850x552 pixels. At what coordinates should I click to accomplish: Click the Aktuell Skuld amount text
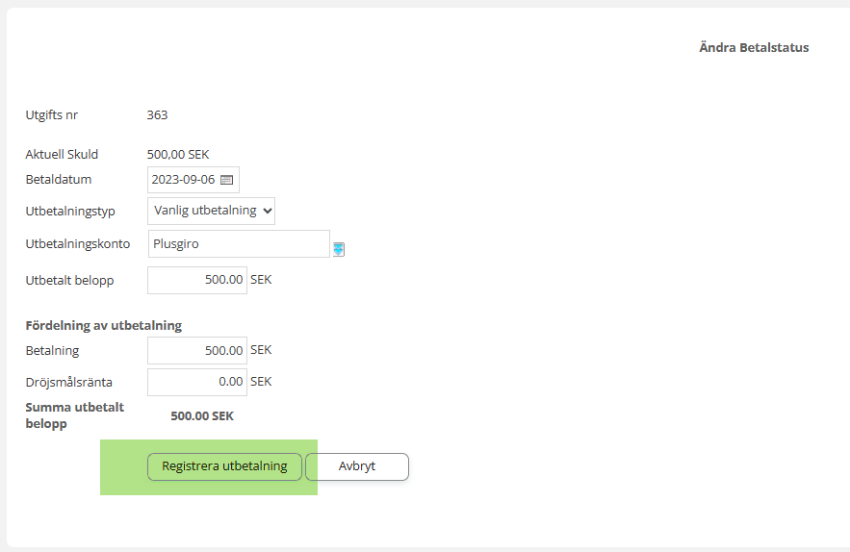[x=178, y=154]
